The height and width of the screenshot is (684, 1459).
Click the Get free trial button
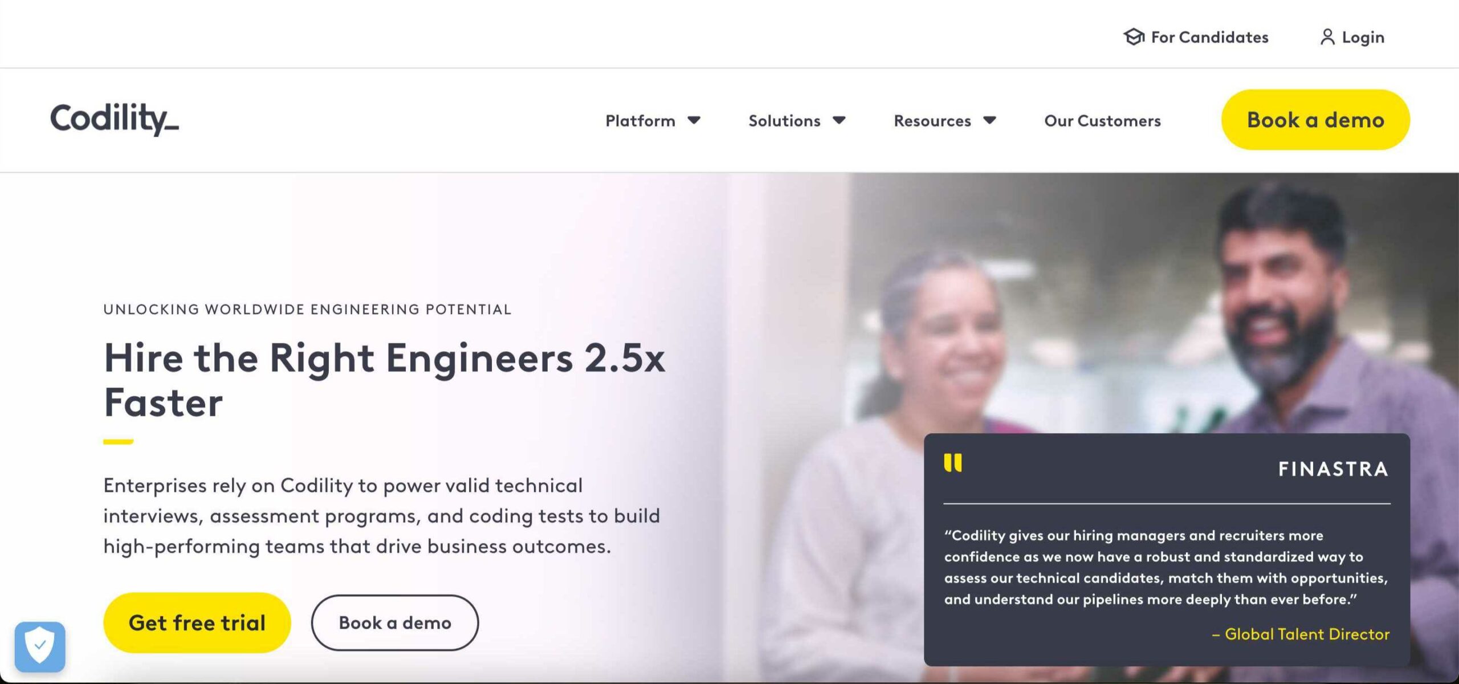pos(197,622)
